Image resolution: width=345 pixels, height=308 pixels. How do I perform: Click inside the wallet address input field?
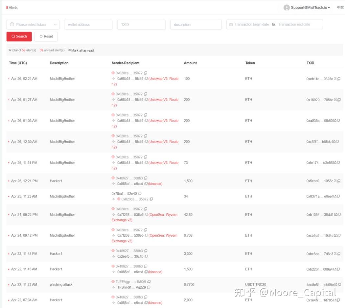pyautogui.click(x=88, y=24)
